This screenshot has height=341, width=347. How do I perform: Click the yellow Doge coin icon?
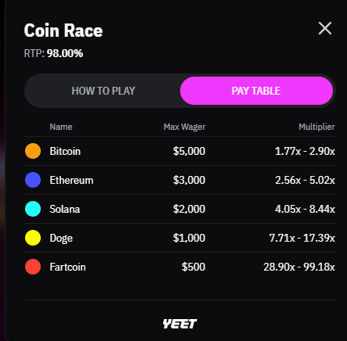pos(33,238)
